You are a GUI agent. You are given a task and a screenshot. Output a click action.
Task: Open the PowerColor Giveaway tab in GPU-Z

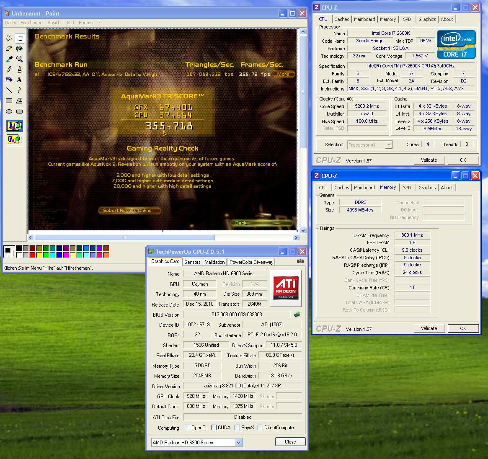[x=251, y=262]
